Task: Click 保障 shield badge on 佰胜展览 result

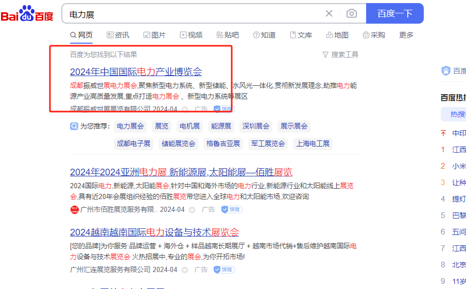Action: (x=232, y=209)
